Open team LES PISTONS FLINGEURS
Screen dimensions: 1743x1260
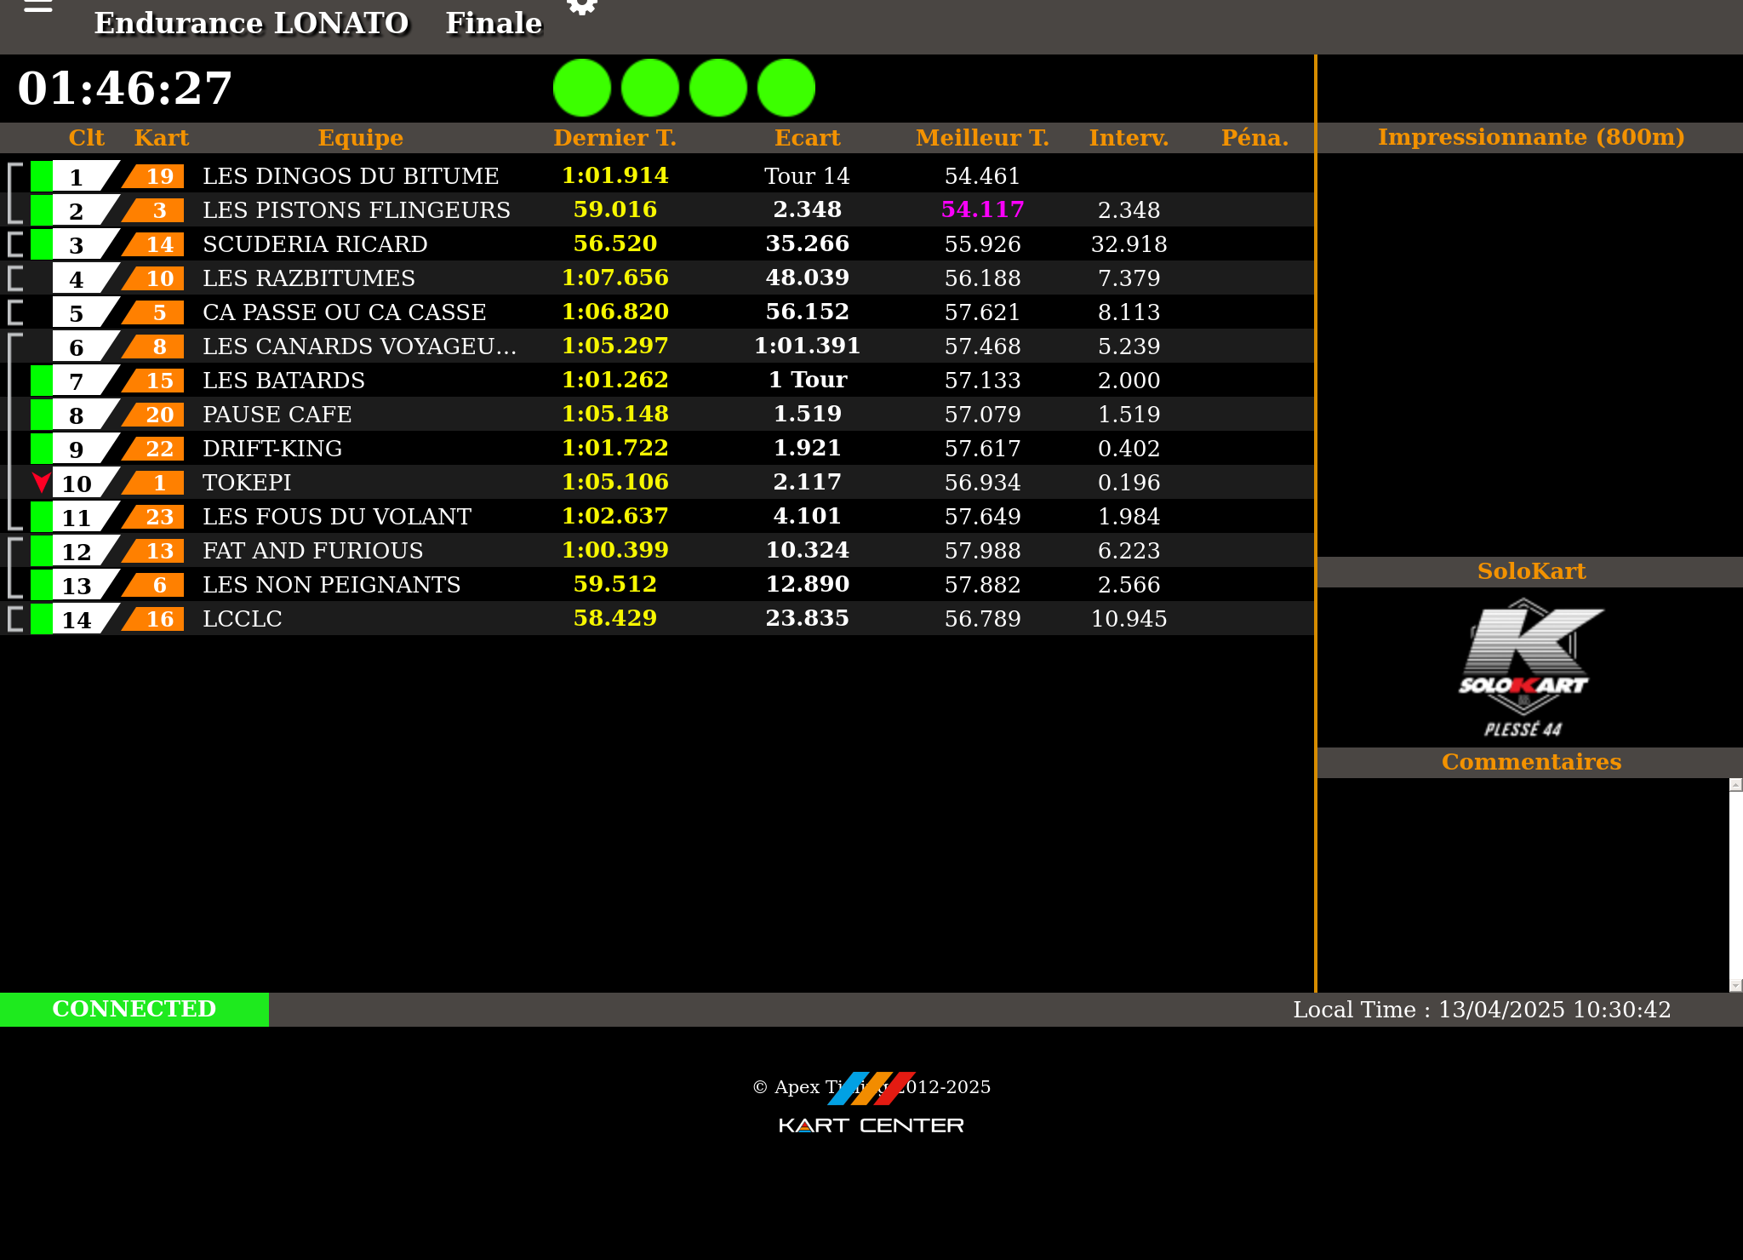357,210
